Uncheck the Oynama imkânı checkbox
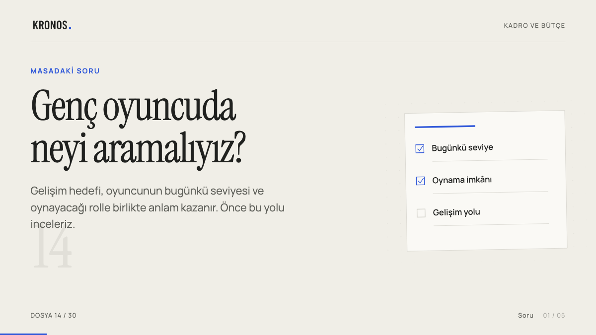The height and width of the screenshot is (335, 596). tap(420, 181)
